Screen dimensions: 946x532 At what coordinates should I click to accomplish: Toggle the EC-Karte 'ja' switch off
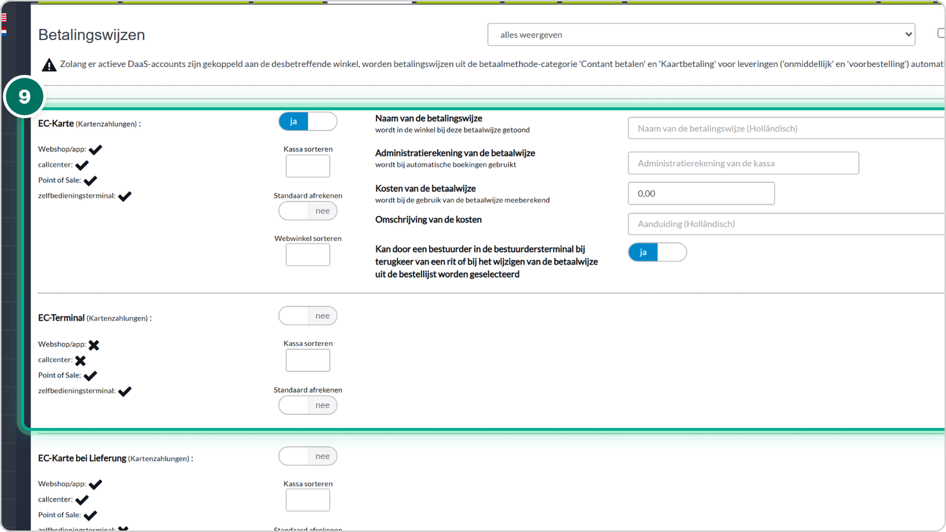(x=307, y=121)
